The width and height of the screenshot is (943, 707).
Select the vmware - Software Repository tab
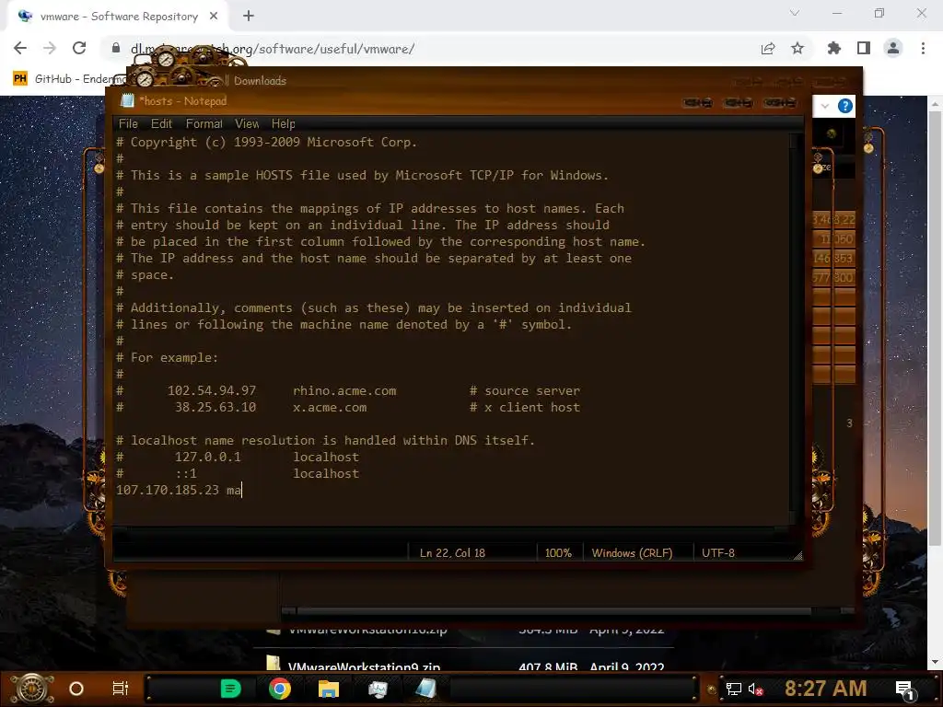point(119,17)
